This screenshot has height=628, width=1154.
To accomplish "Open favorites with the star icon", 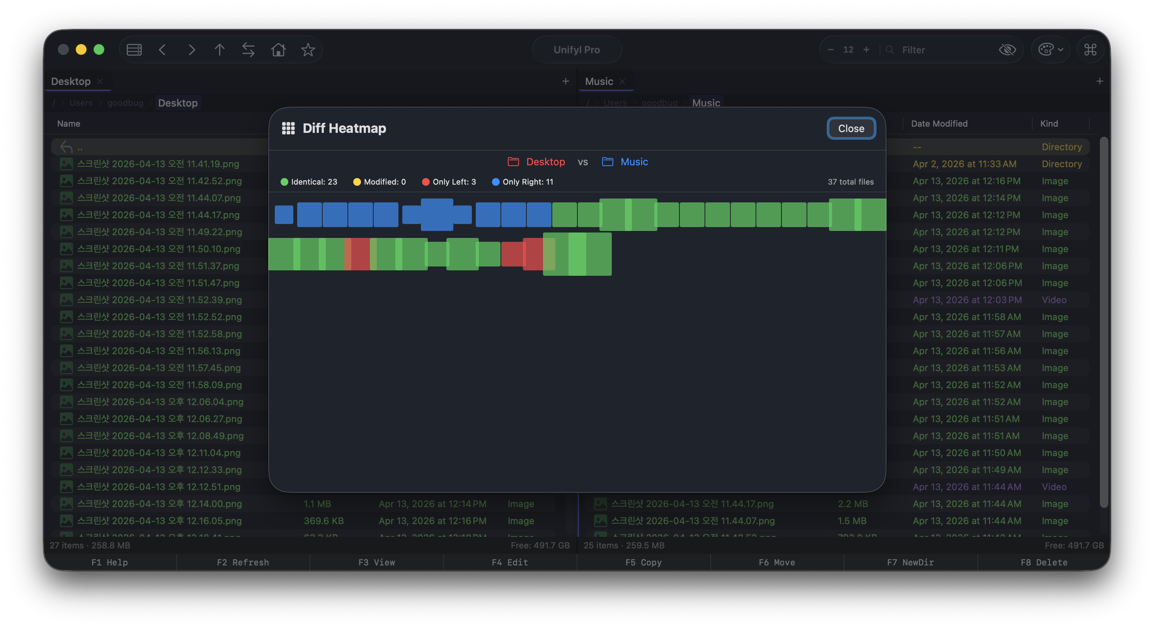I will [308, 50].
